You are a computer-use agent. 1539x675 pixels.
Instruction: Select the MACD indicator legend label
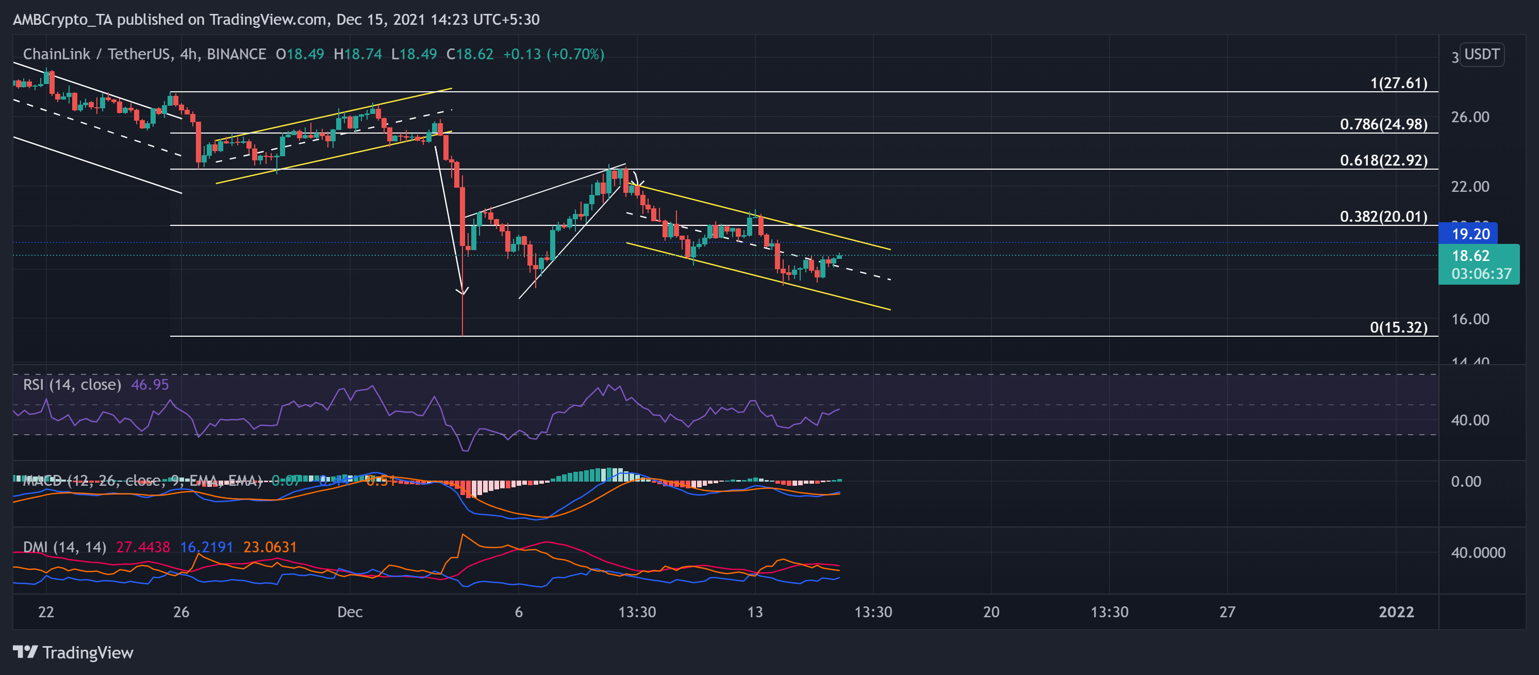pyautogui.click(x=142, y=481)
